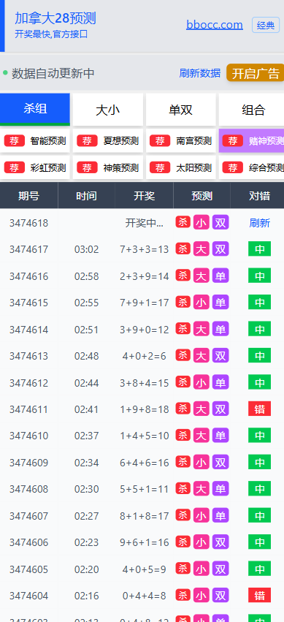Click the 开奖最快,官方接口 subtitle

[x=51, y=34]
